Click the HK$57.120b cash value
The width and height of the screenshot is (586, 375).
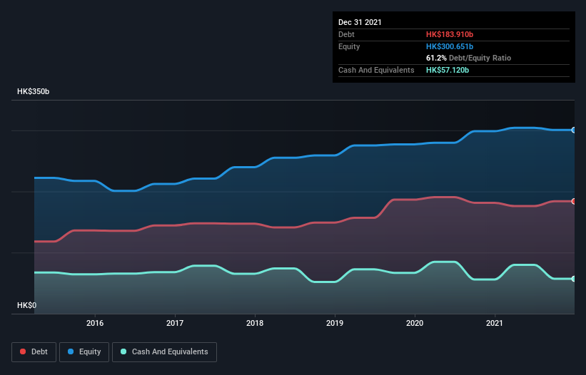point(448,70)
